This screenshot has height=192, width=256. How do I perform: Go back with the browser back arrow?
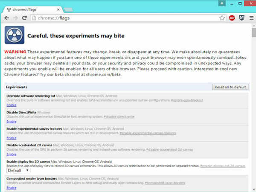7,18
